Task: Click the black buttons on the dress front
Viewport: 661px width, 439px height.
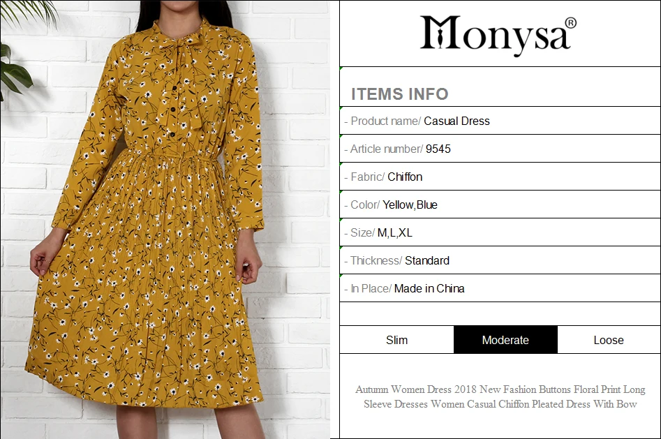Action: click(x=172, y=111)
